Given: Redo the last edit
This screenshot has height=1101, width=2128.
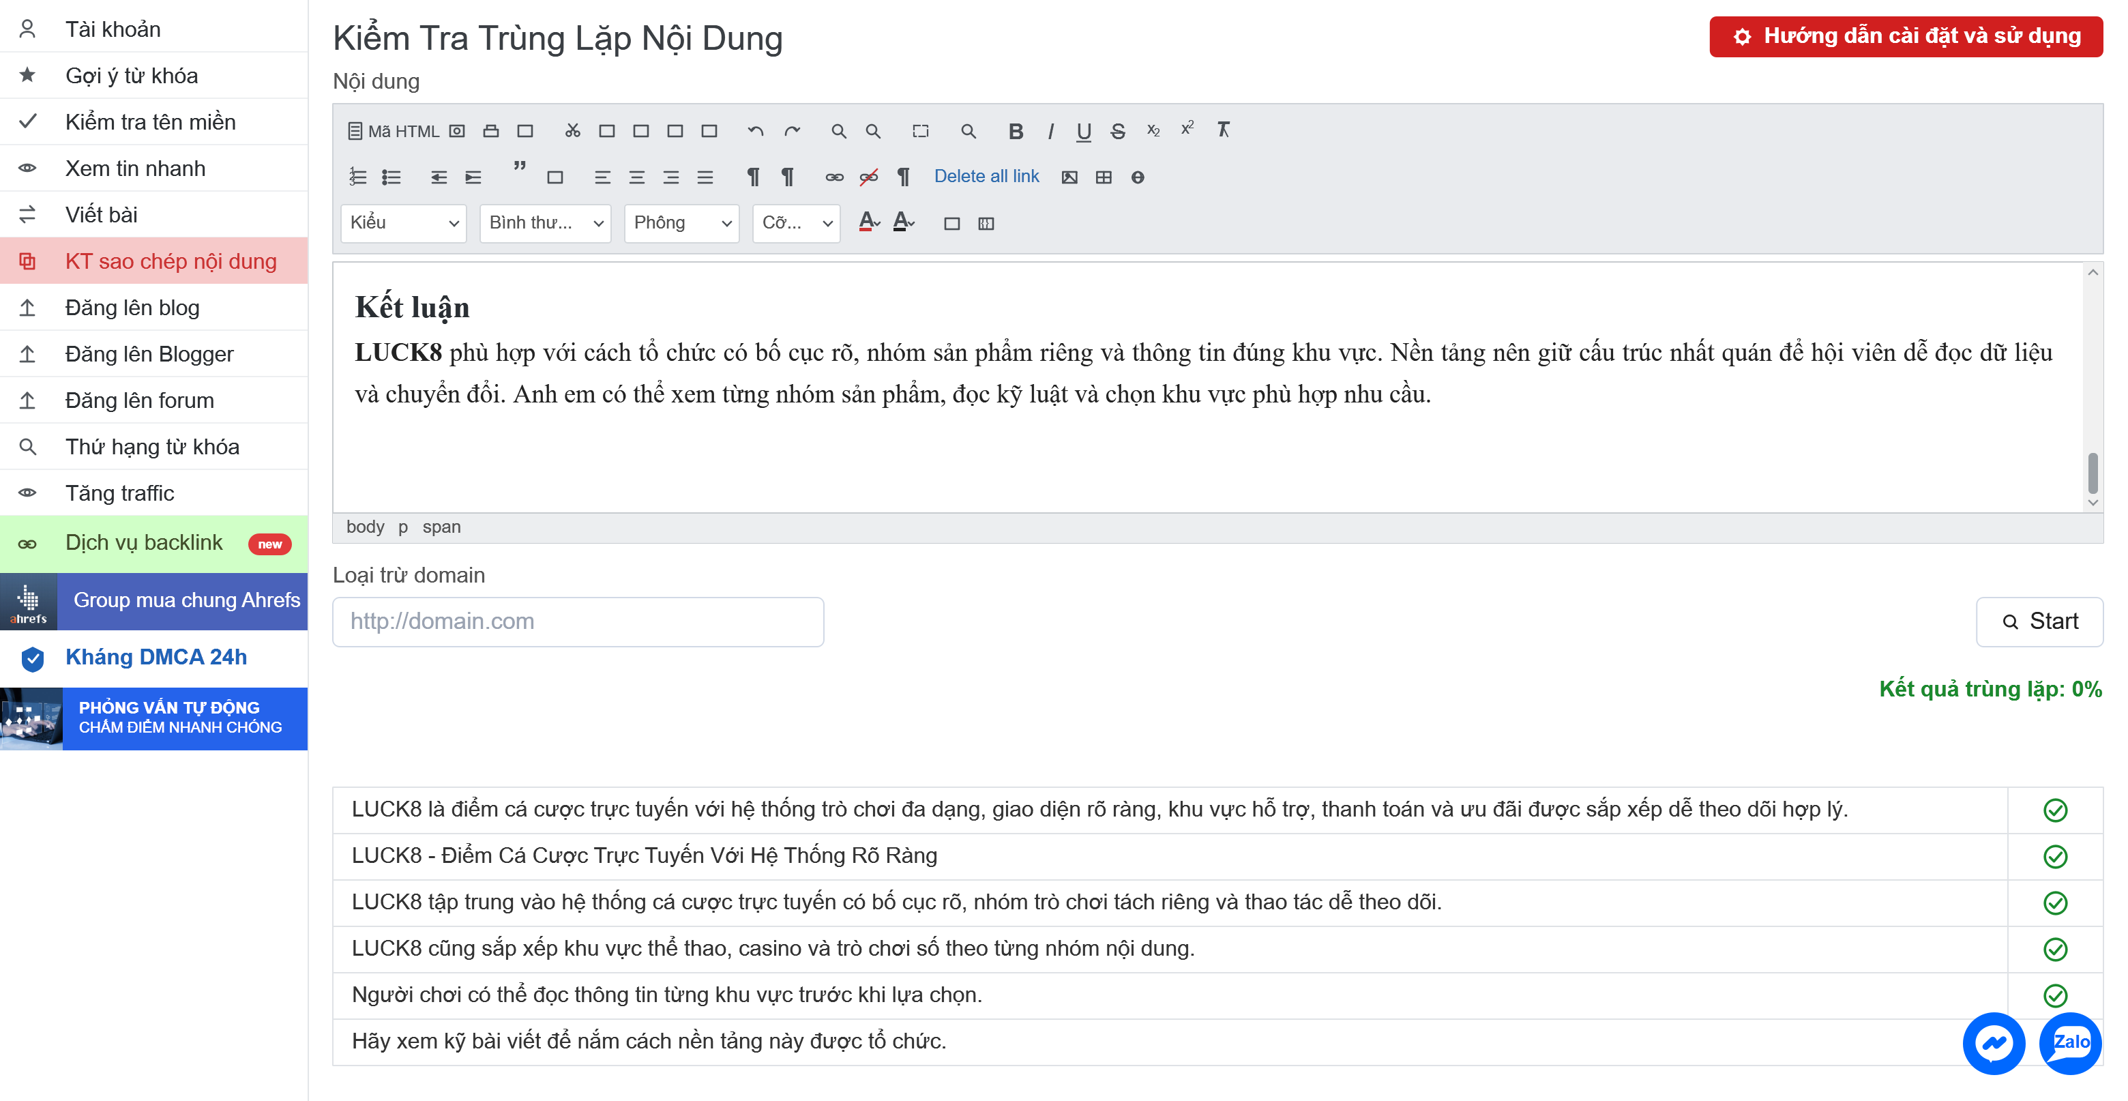Looking at the screenshot, I should coord(791,130).
